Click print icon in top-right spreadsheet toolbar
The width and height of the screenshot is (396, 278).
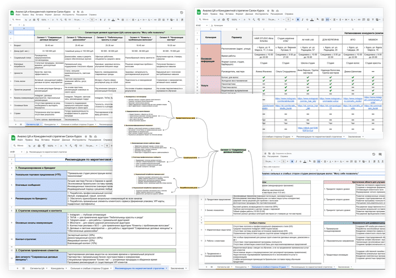224,19
